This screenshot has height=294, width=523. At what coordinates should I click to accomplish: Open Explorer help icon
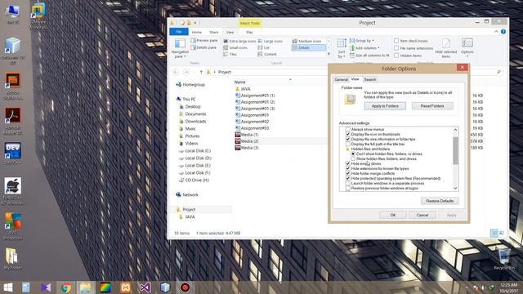point(503,32)
